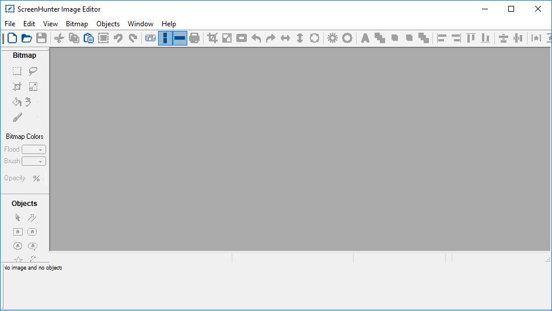Choose the lasso selection tool
Viewport: 552px width, 311px height.
(33, 71)
